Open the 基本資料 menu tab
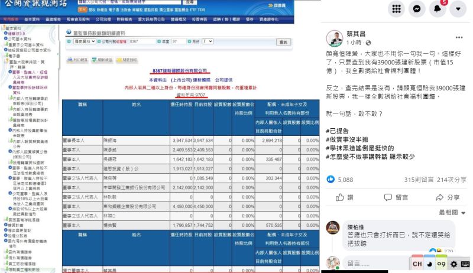The width and height of the screenshot is (473, 273). (x=32, y=19)
